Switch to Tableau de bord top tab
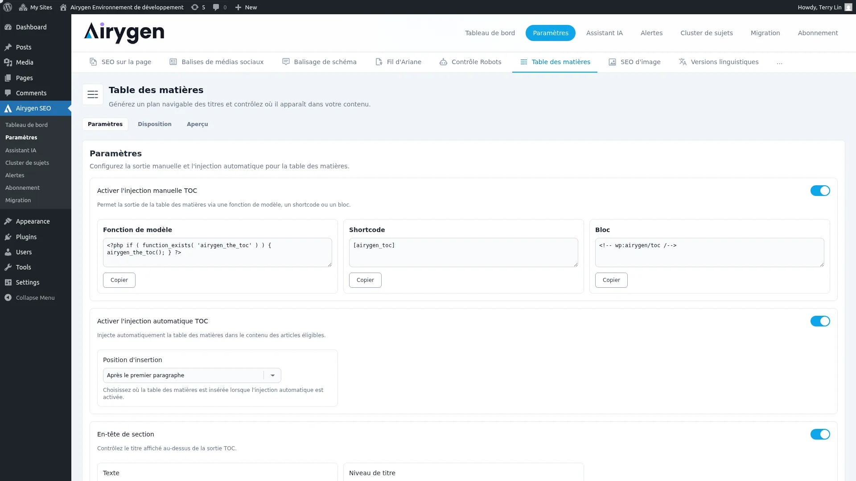 [x=490, y=33]
